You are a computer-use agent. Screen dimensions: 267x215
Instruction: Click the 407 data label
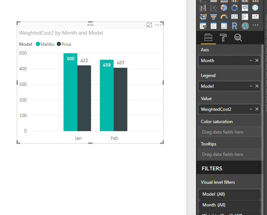point(120,63)
